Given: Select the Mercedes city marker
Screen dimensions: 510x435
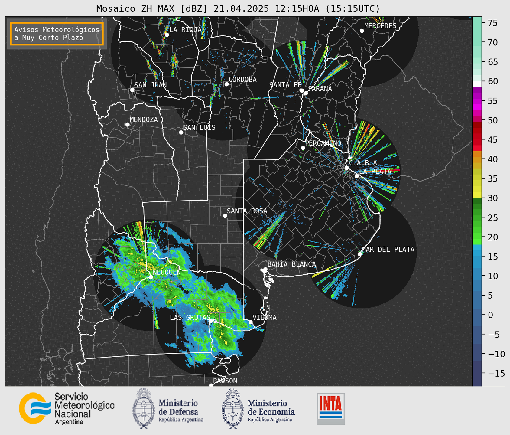Looking at the screenshot, I should [x=362, y=31].
